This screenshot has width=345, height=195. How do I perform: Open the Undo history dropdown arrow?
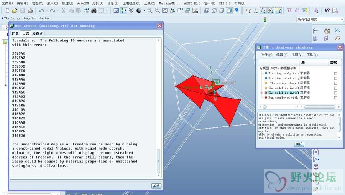pyautogui.click(x=47, y=10)
